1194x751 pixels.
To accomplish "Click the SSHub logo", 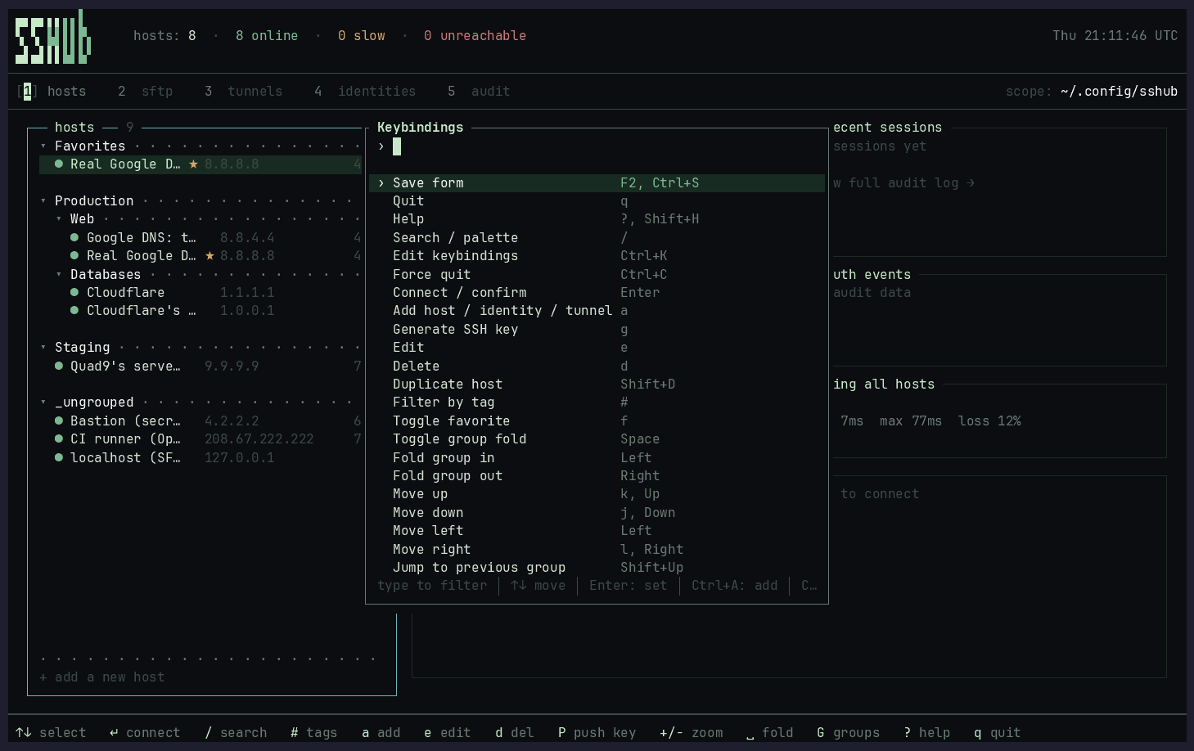I will [x=53, y=37].
